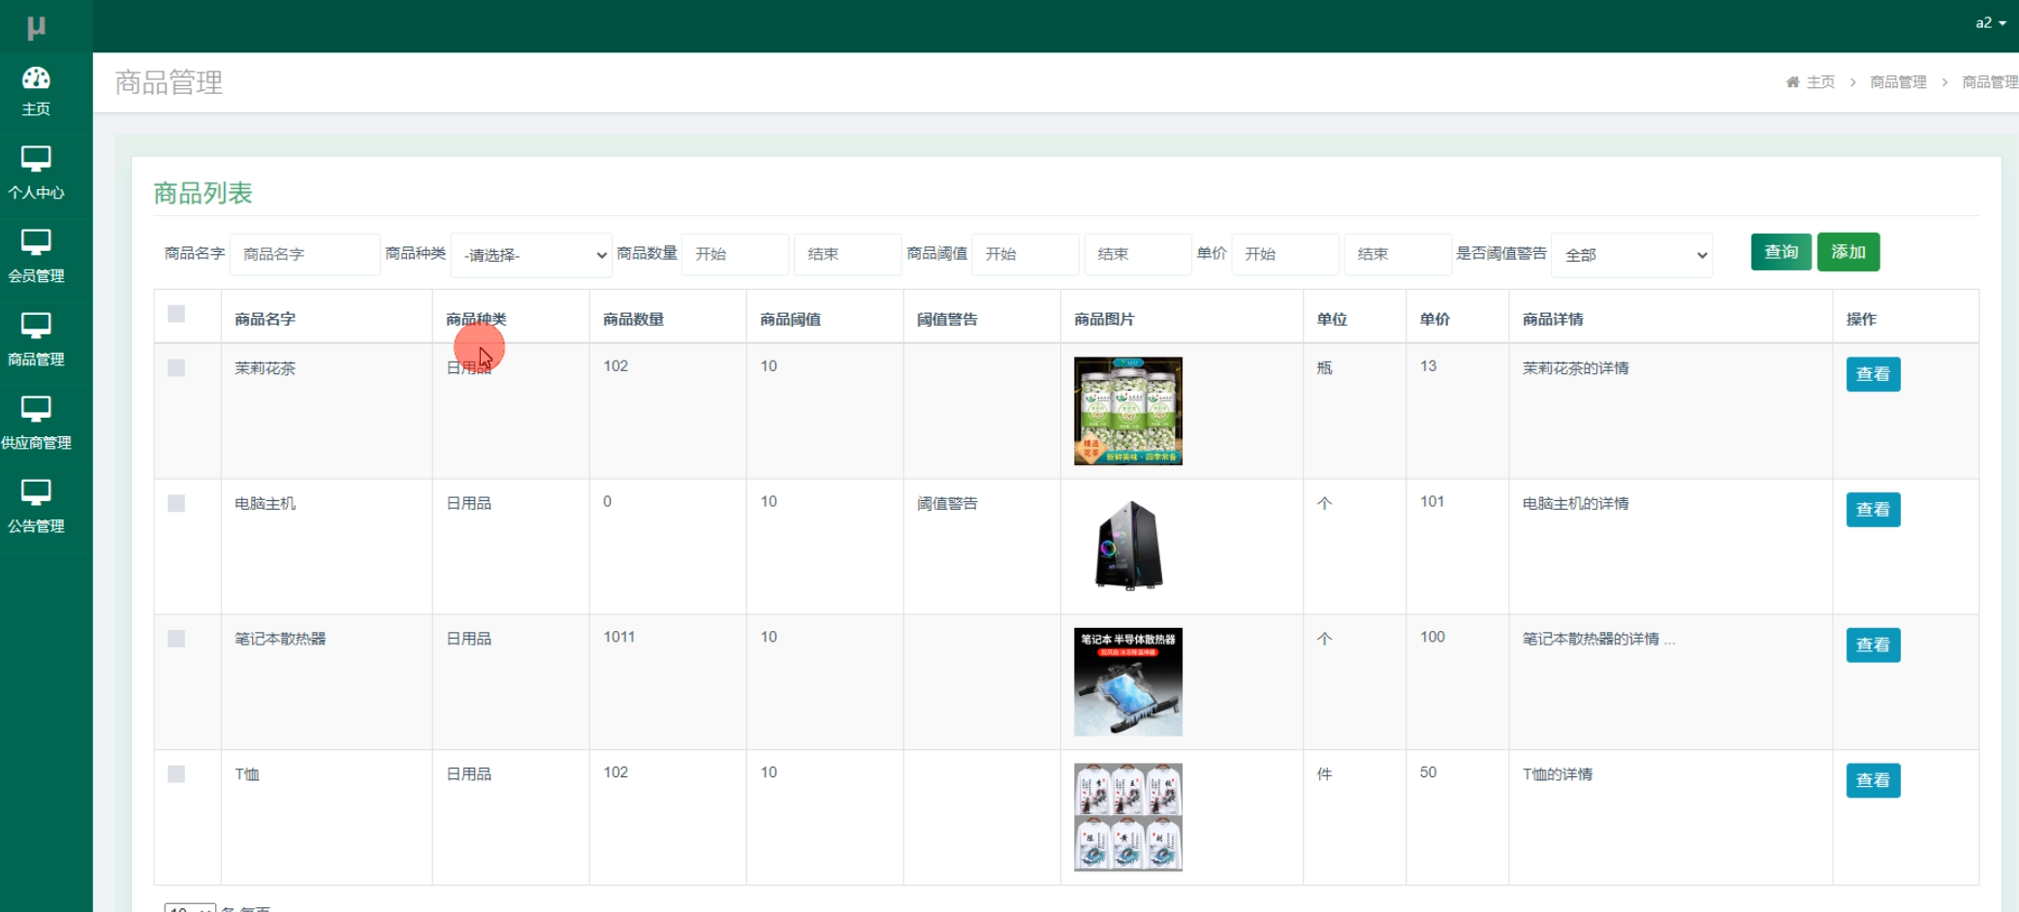Viewport: 2019px width, 912px height.
Task: Click the μ logo at top left
Action: 36,23
